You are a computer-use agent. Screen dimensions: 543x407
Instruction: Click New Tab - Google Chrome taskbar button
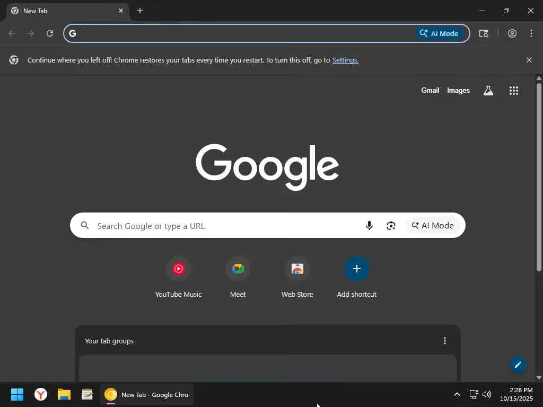(147, 394)
